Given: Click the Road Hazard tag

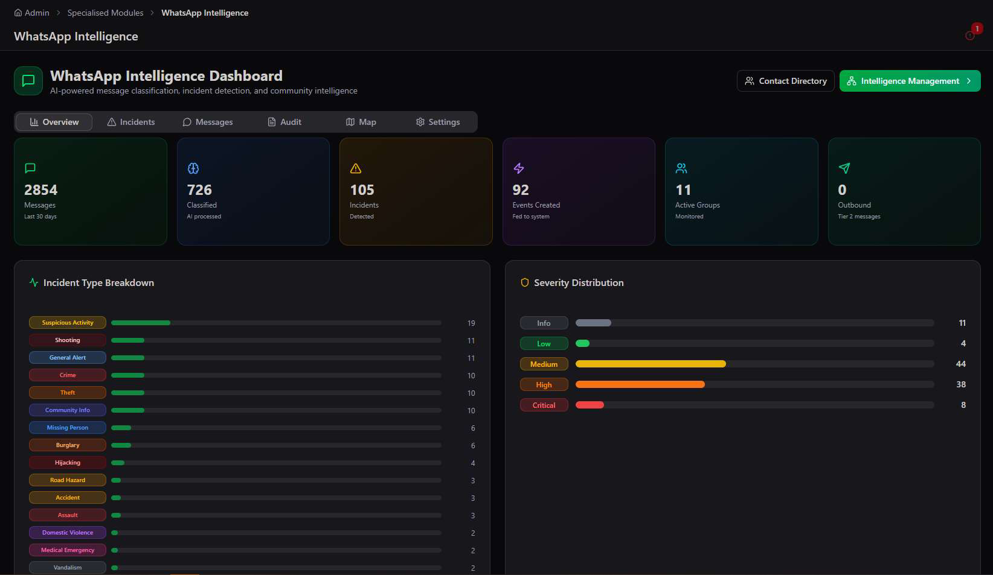Looking at the screenshot, I should click(x=68, y=480).
